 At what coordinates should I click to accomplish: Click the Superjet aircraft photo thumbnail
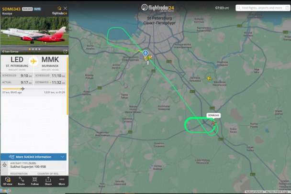click(34, 32)
